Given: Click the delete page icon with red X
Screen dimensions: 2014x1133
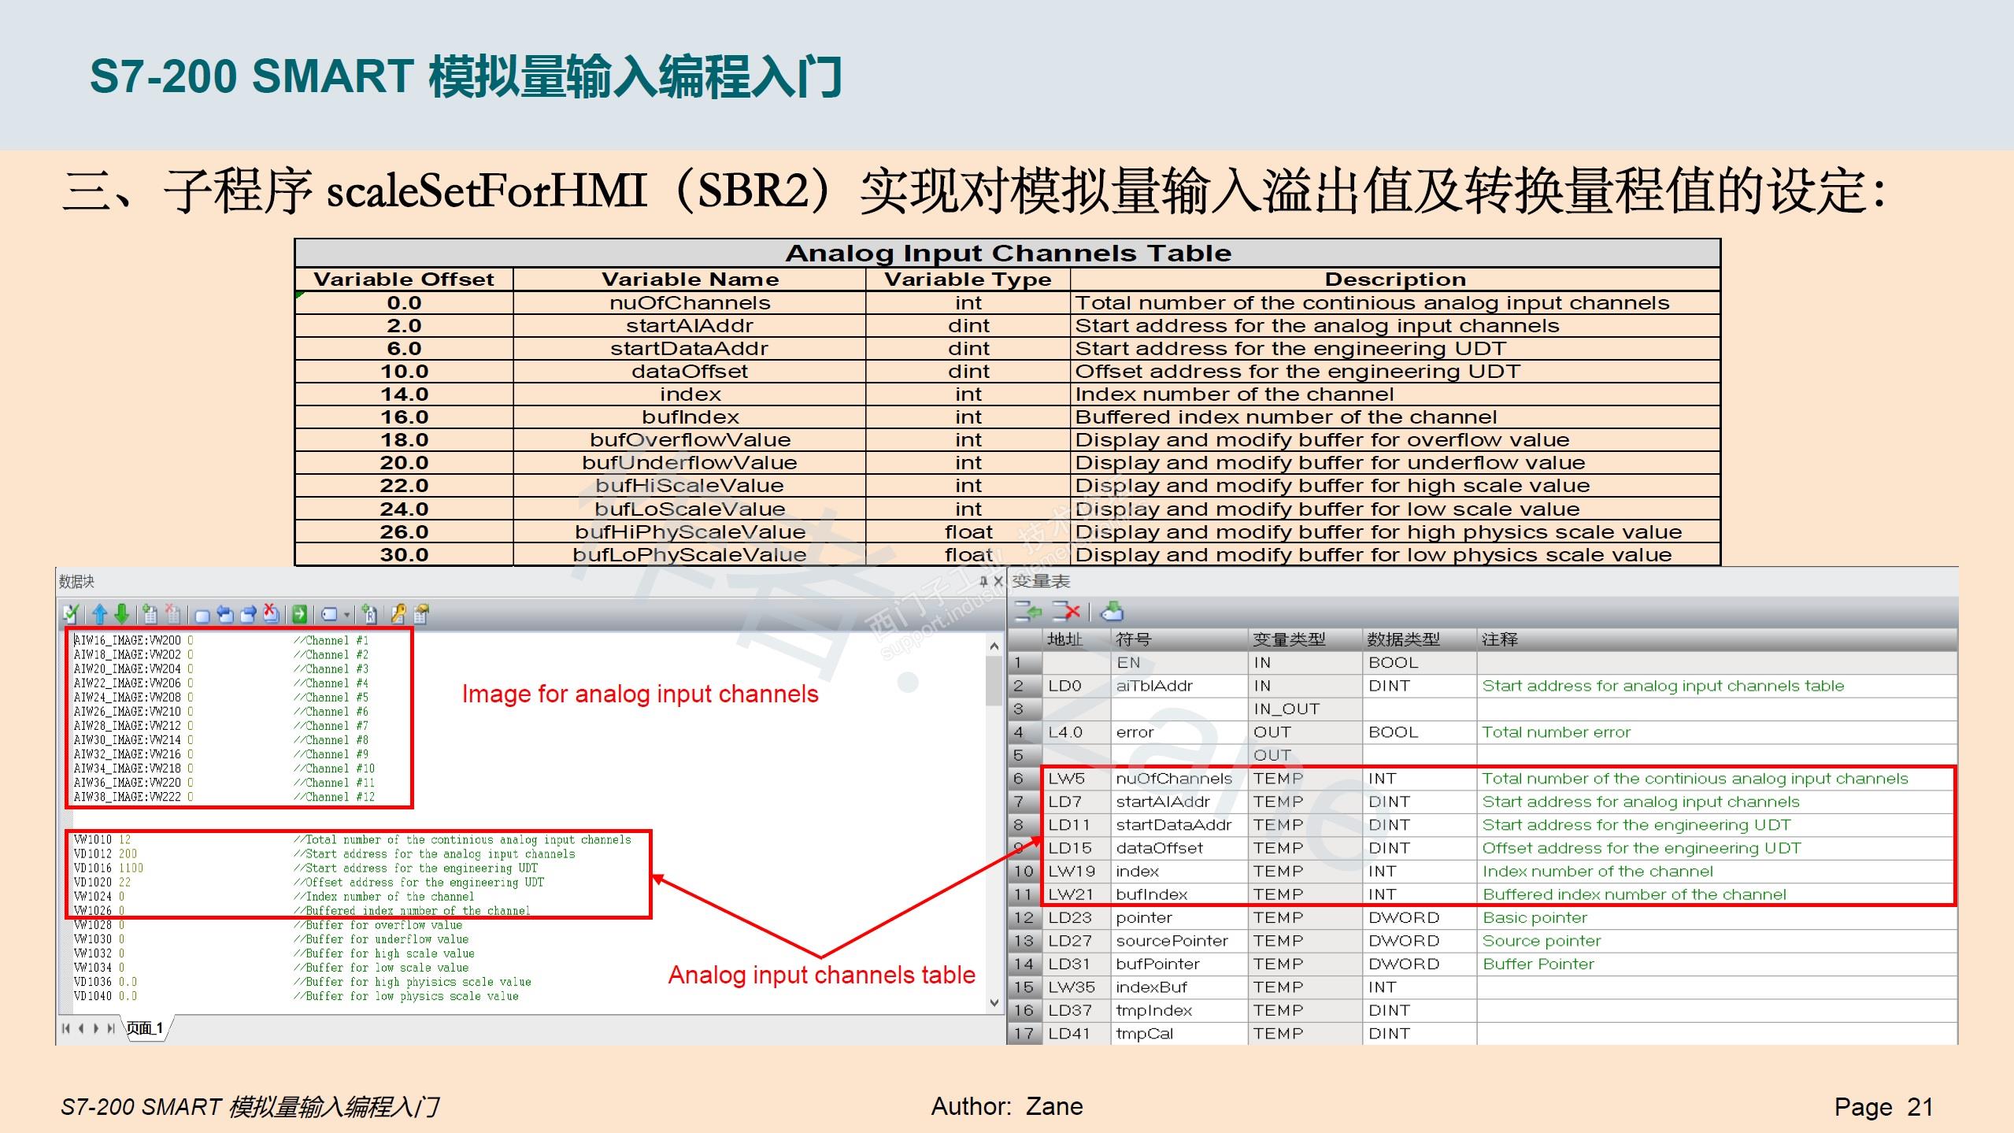Looking at the screenshot, I should pyautogui.click(x=172, y=614).
